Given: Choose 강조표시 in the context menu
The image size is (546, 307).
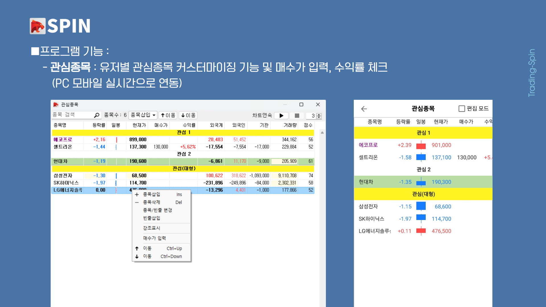Looking at the screenshot, I should 152,228.
